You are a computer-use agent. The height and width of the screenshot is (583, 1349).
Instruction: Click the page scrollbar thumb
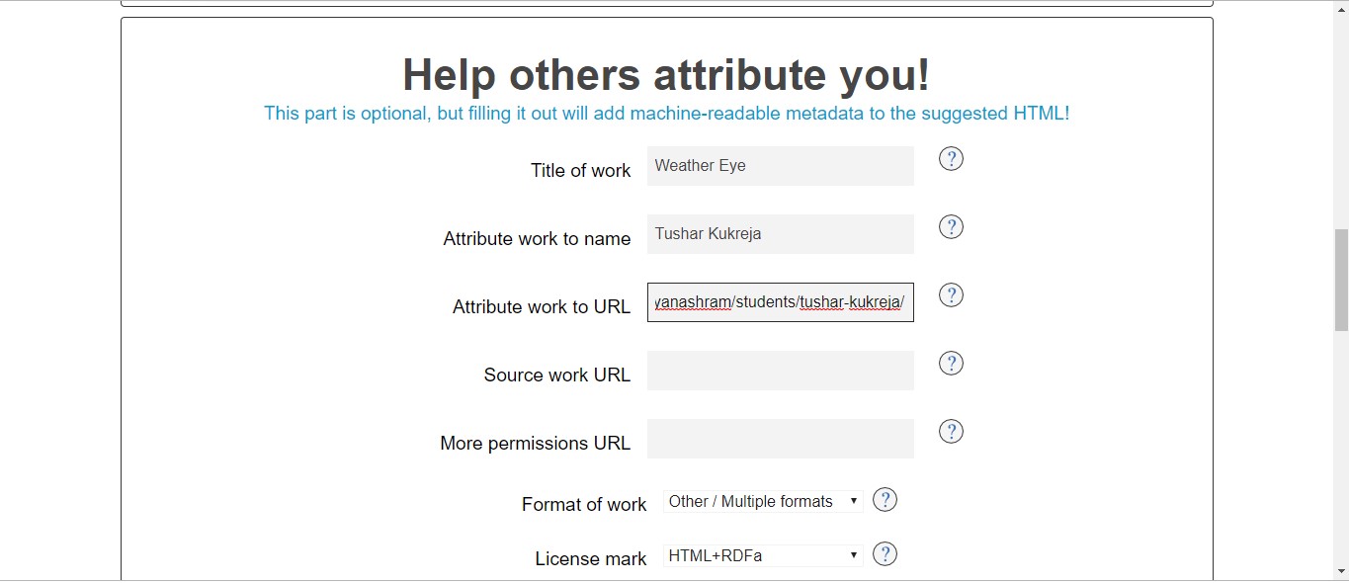click(1341, 280)
